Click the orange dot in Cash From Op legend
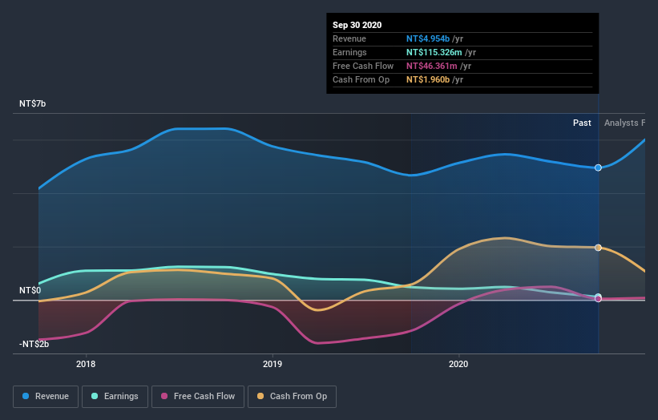This screenshot has width=658, height=420. [x=260, y=396]
